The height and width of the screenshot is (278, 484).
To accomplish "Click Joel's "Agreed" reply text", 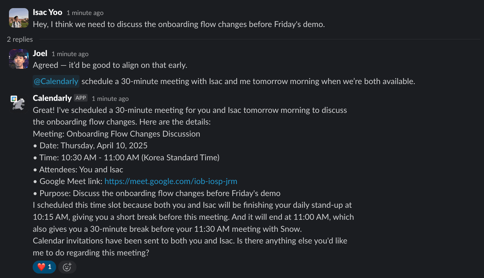I will 110,65.
